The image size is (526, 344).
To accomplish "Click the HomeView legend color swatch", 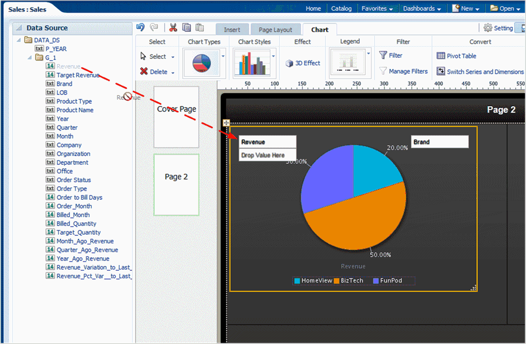I will (297, 281).
